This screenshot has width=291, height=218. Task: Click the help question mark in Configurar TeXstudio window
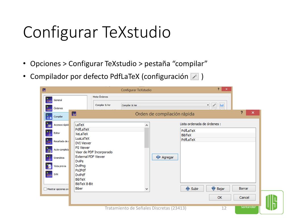click(219, 89)
